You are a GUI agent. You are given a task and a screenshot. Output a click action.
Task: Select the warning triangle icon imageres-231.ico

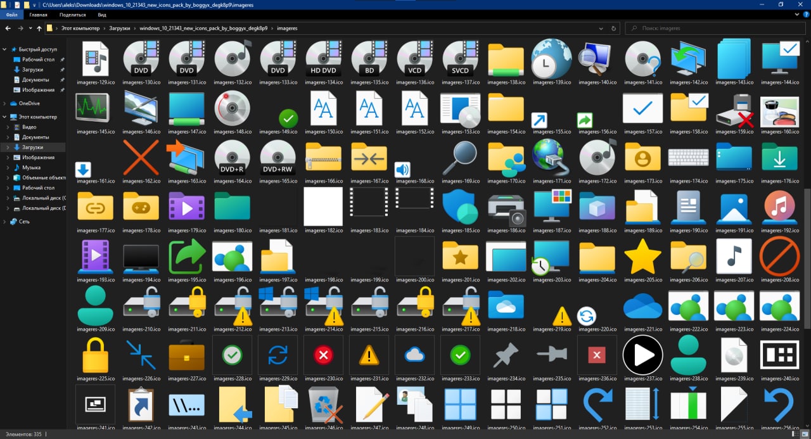coord(369,355)
